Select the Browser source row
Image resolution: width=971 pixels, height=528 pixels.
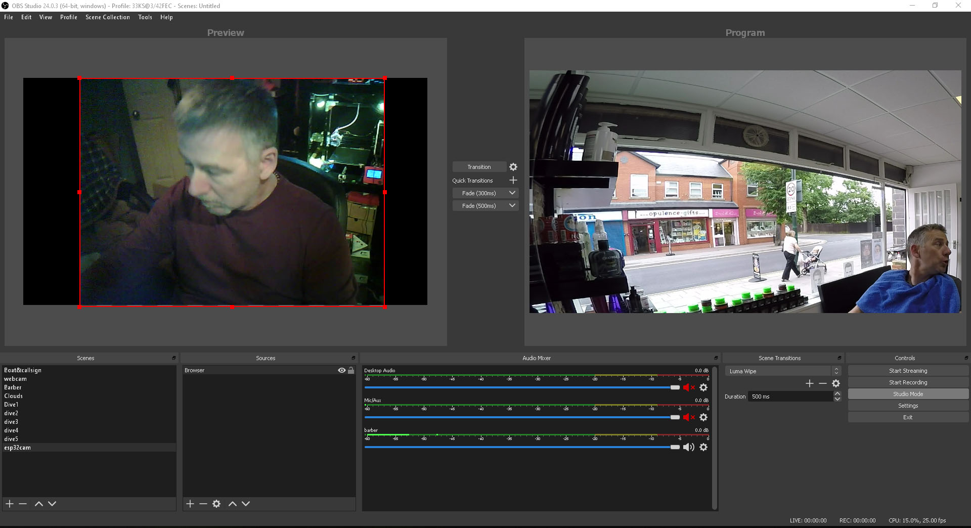[269, 370]
